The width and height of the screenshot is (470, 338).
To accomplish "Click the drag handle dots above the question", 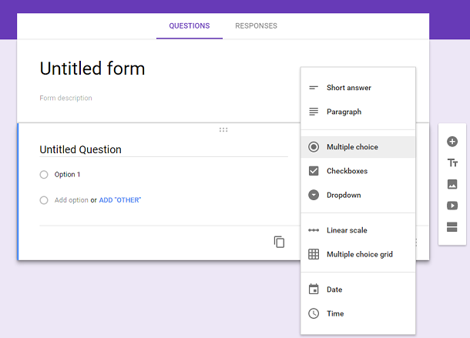I will (223, 130).
